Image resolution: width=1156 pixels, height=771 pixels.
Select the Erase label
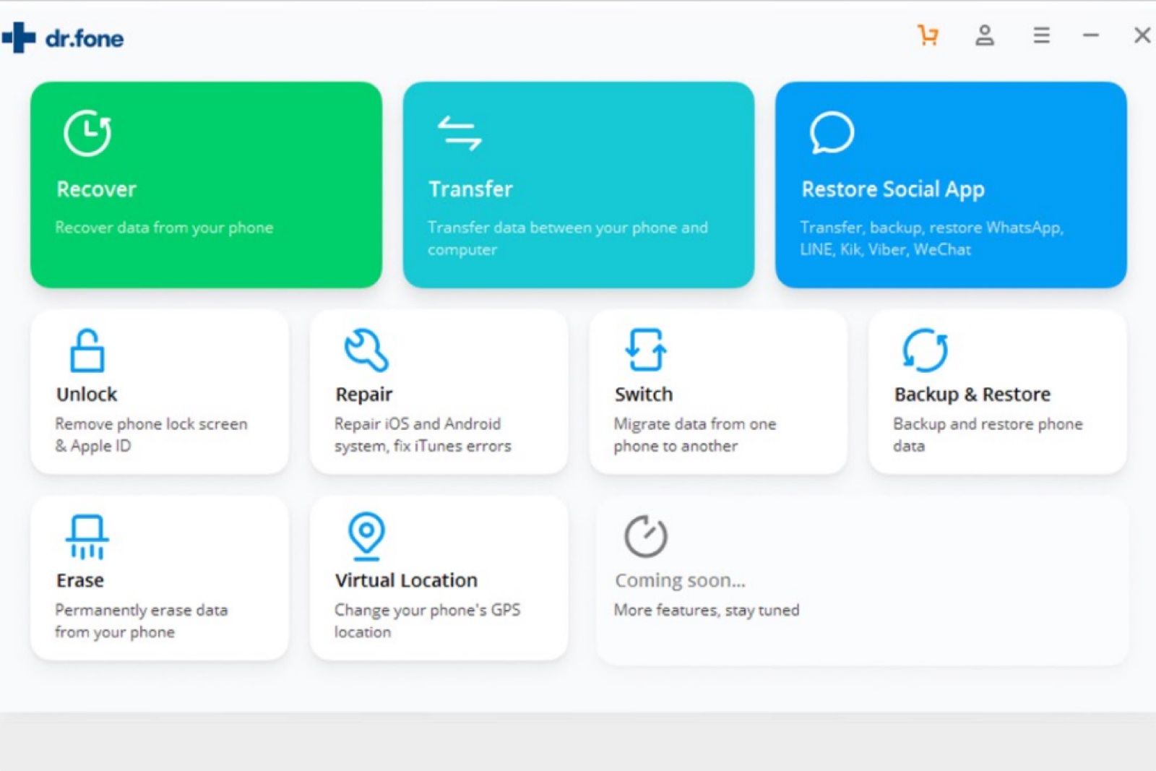pos(80,581)
